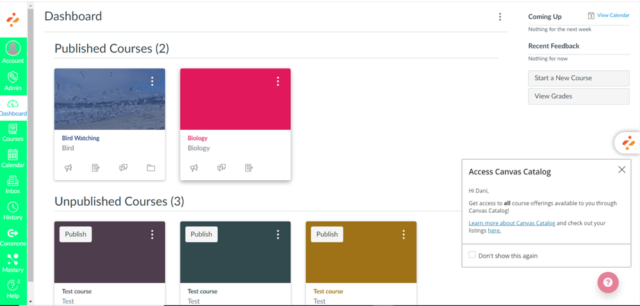Open Discussions icon on Bird Watching card
This screenshot has width=640, height=306.
coord(123,168)
